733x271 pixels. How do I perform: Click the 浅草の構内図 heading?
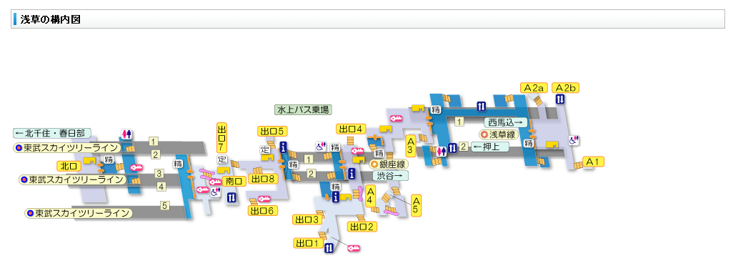(51, 19)
